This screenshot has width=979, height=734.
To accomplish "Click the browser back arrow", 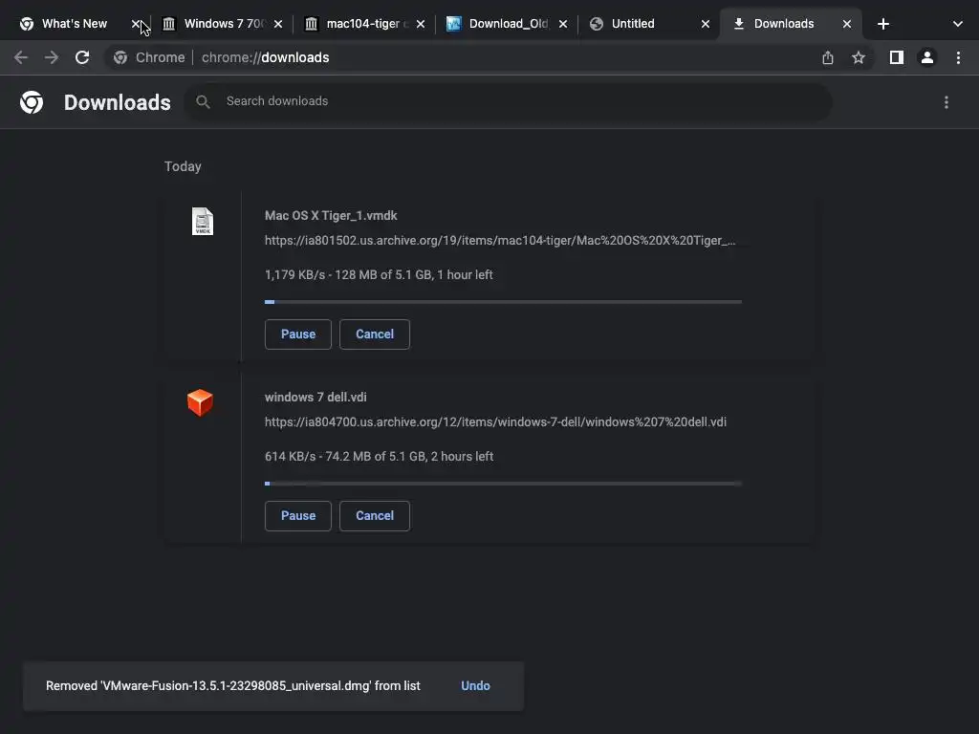I will (x=21, y=57).
